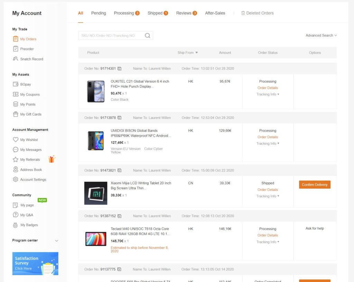This screenshot has width=354, height=282.
Task: Click copy icon beside order 91473821
Action: (x=119, y=170)
